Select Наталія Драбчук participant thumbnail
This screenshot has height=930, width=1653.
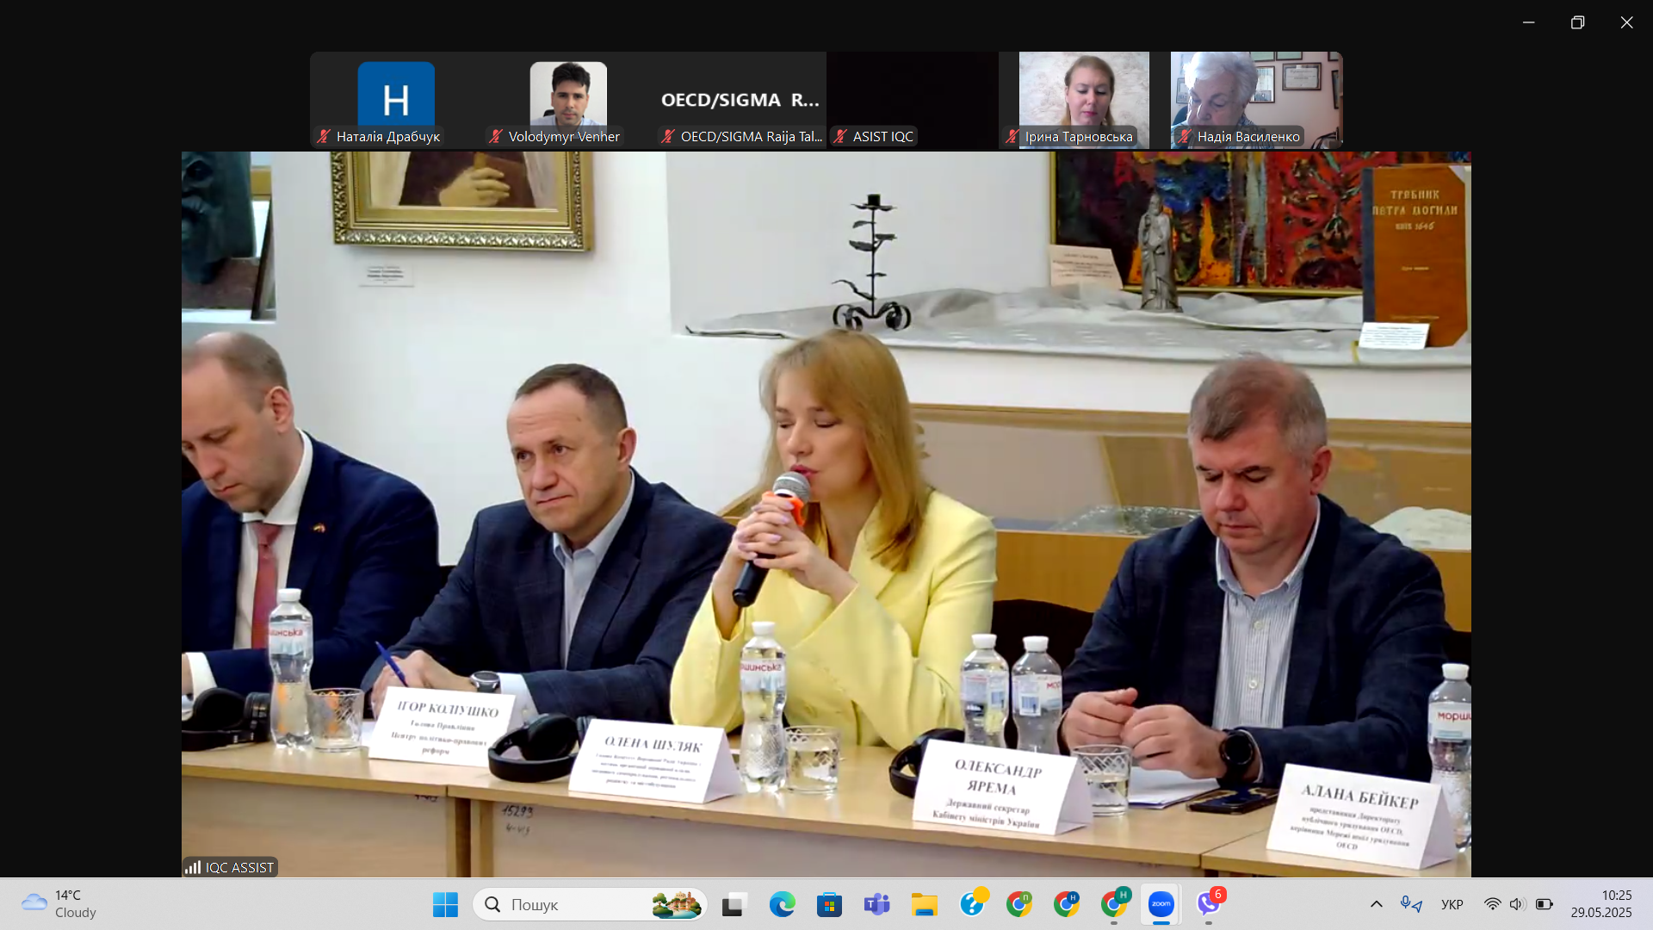395,100
